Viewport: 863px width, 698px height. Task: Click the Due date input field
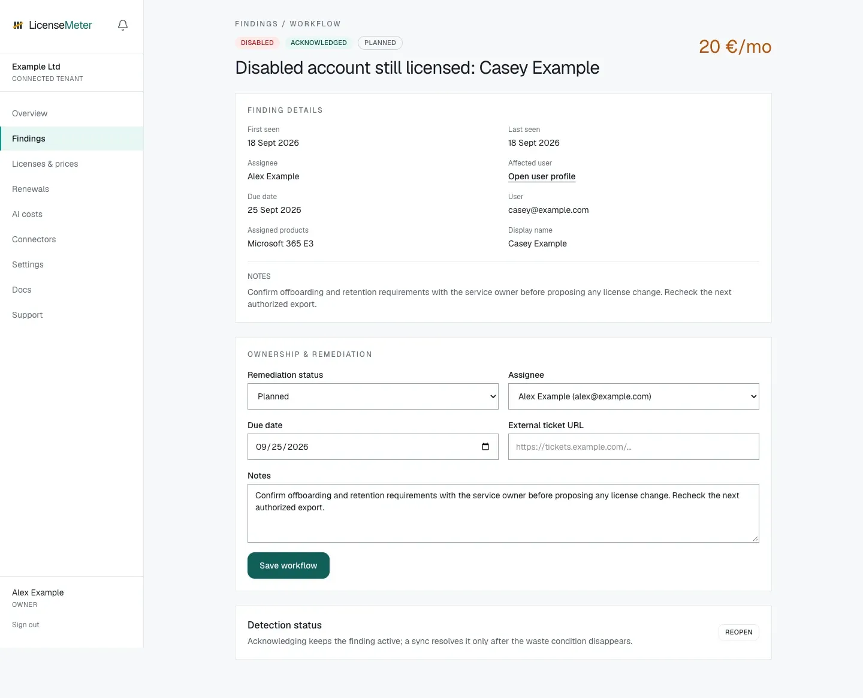point(373,447)
